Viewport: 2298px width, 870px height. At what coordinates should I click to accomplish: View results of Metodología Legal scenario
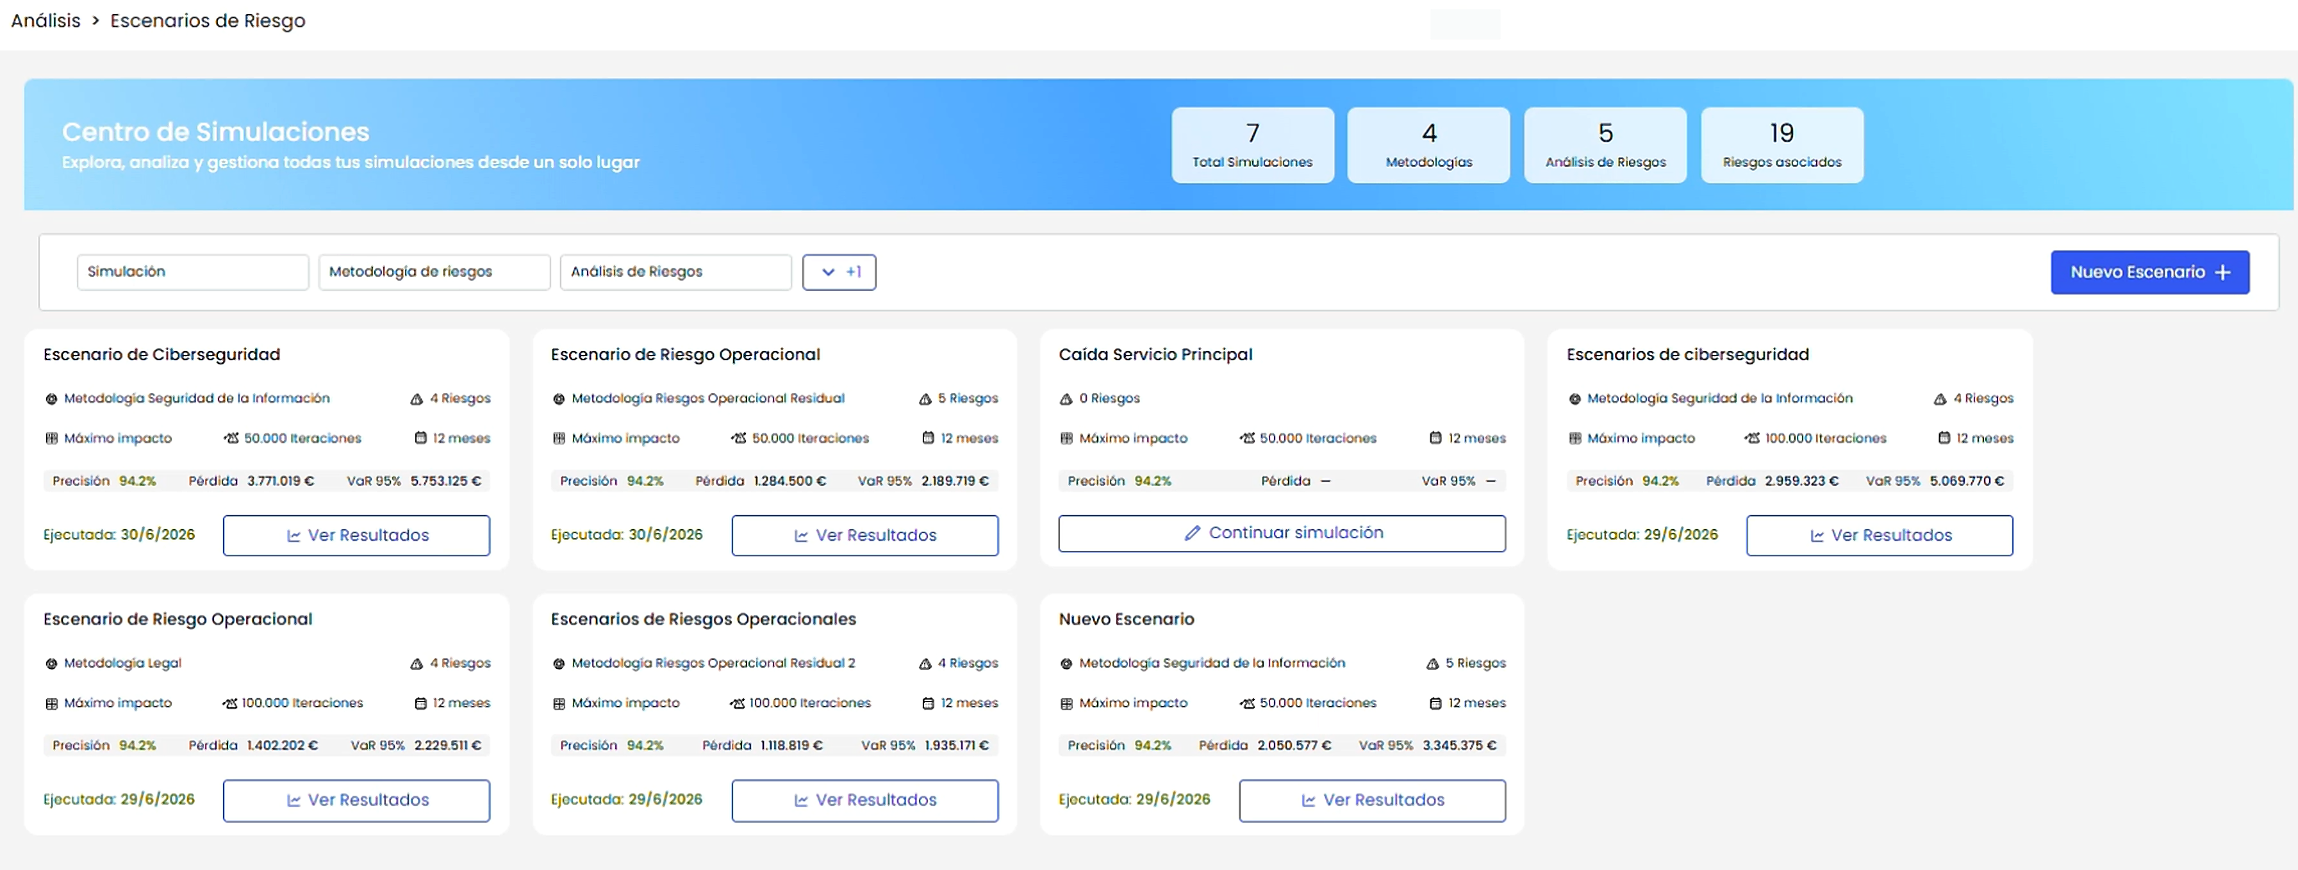(x=357, y=800)
